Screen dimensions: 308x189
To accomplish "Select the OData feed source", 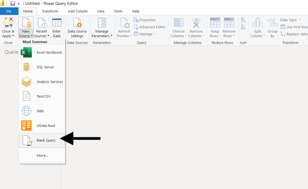I will point(42,126).
